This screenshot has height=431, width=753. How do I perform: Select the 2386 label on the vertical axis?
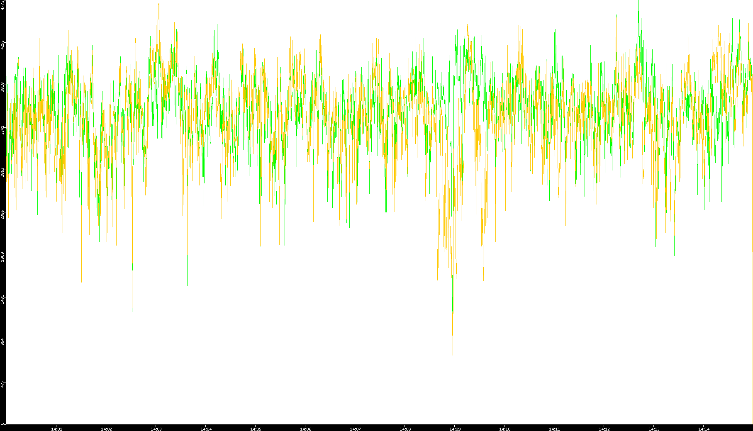pyautogui.click(x=3, y=214)
